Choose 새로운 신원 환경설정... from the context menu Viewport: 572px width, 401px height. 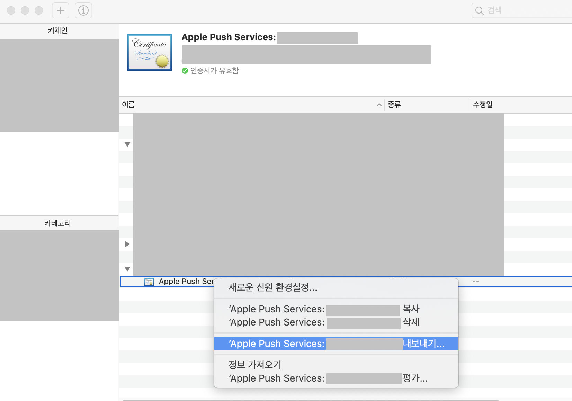336,287
